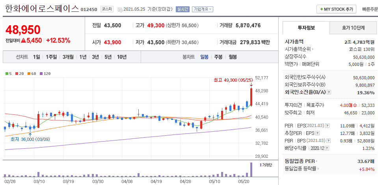The image size is (378, 185).
Task: Click the 동일업종 PER link
Action: pos(300,161)
